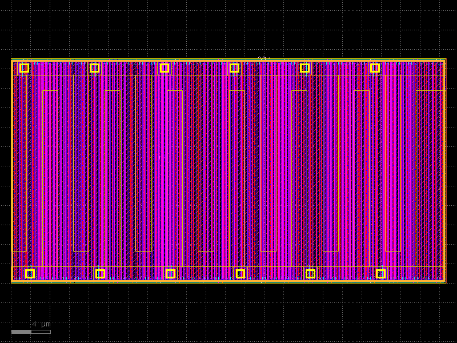Click the small label squiggle above the top rail
Viewport: 457px width, 343px height.
point(263,56)
